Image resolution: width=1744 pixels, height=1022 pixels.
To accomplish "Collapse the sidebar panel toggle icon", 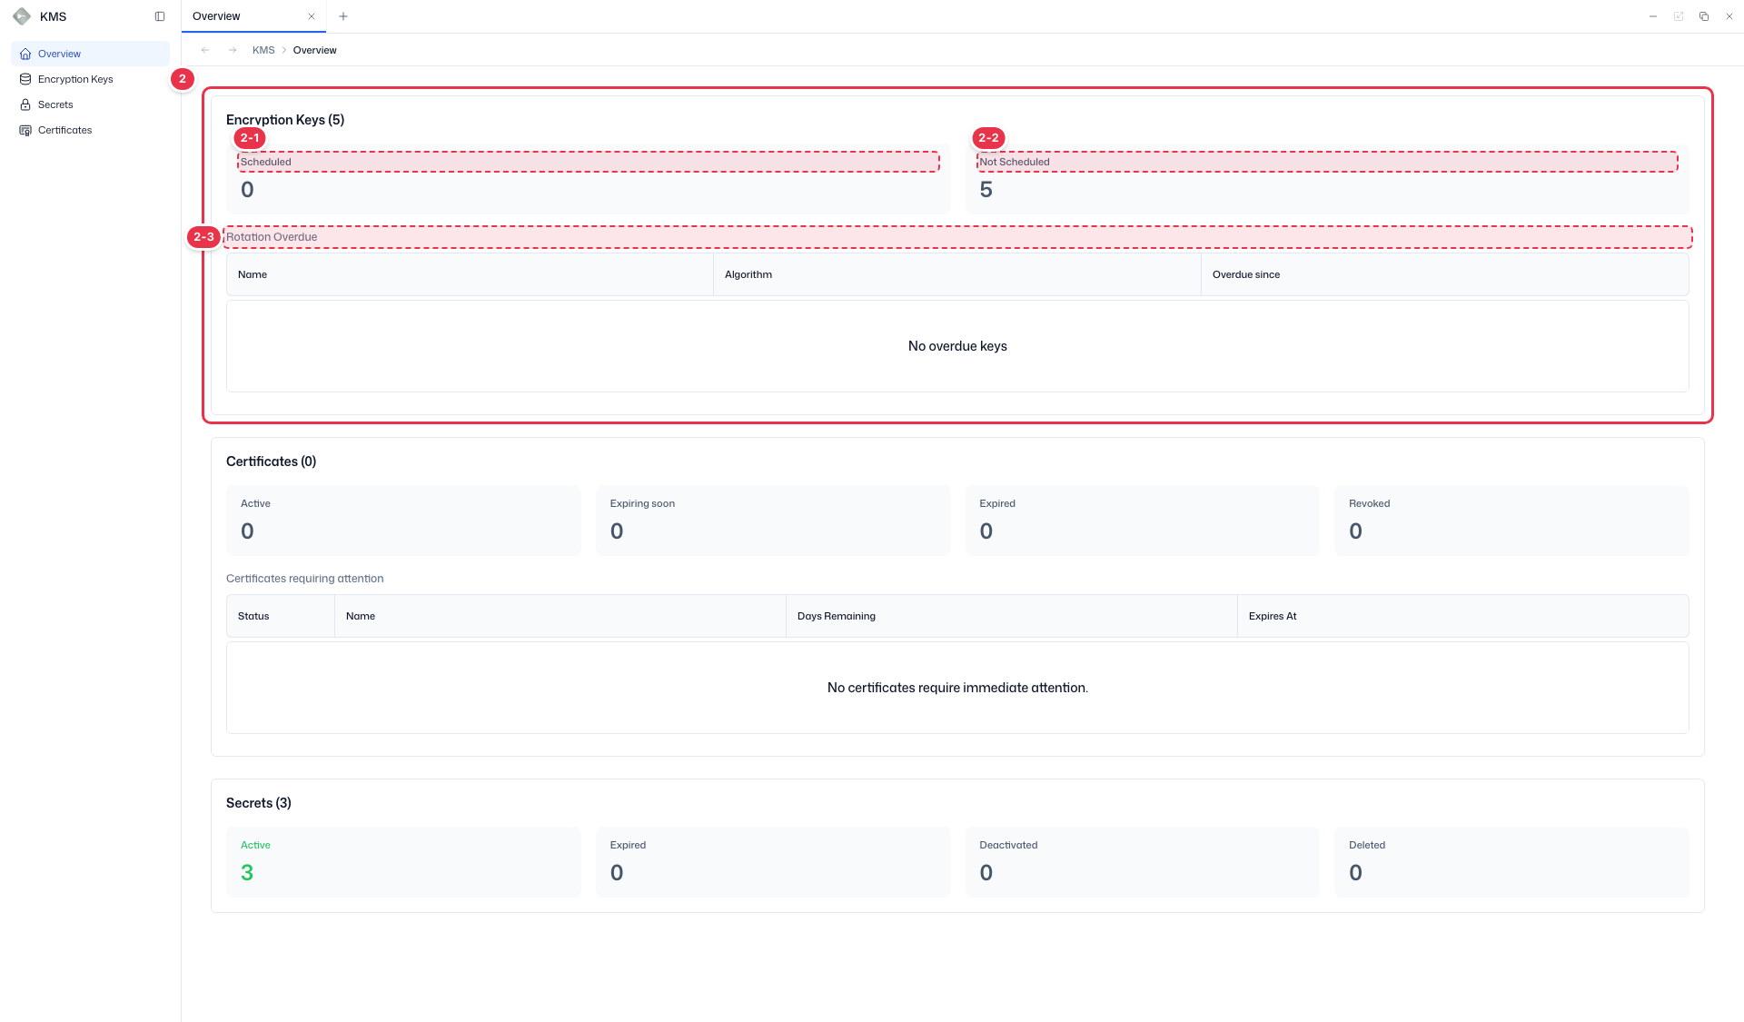I will click(160, 16).
